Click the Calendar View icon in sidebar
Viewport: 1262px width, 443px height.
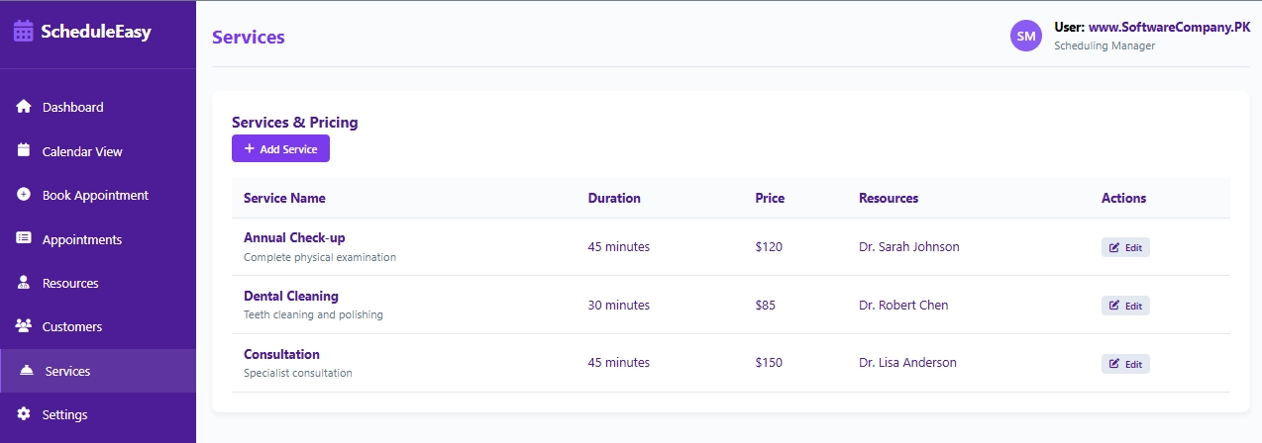point(24,151)
